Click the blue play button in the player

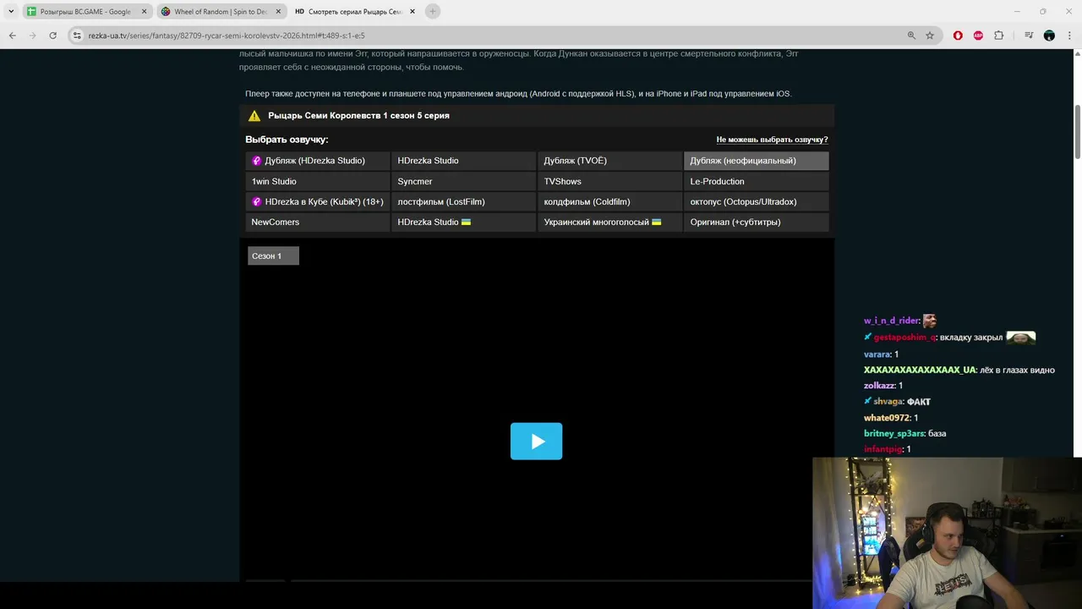click(536, 441)
